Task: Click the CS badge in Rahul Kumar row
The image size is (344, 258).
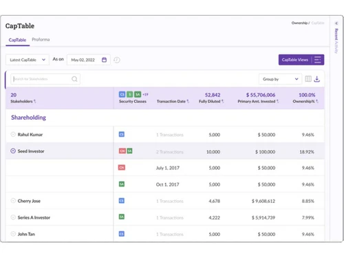Action: (x=122, y=134)
